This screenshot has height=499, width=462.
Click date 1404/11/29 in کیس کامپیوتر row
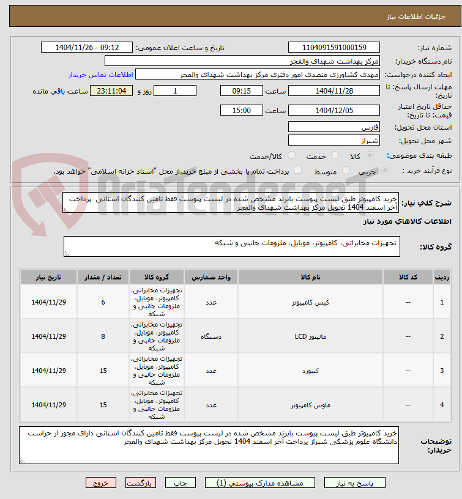coord(48,302)
